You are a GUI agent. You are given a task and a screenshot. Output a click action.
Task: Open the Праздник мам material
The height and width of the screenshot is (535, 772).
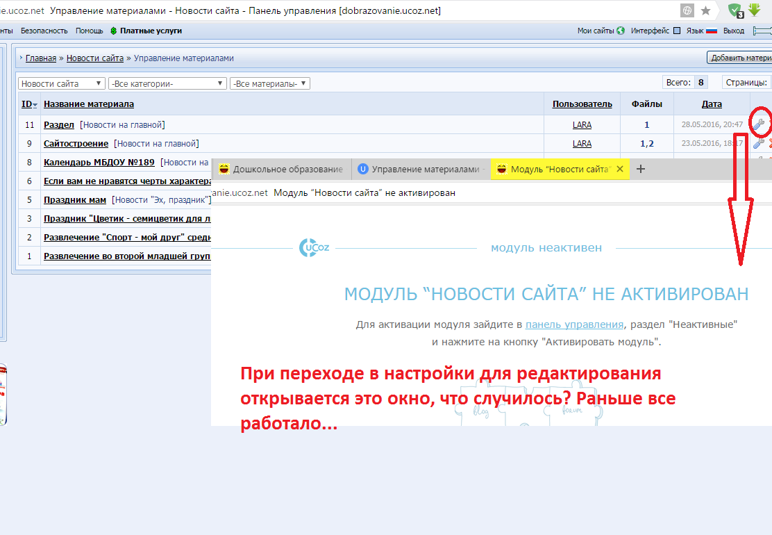click(75, 199)
